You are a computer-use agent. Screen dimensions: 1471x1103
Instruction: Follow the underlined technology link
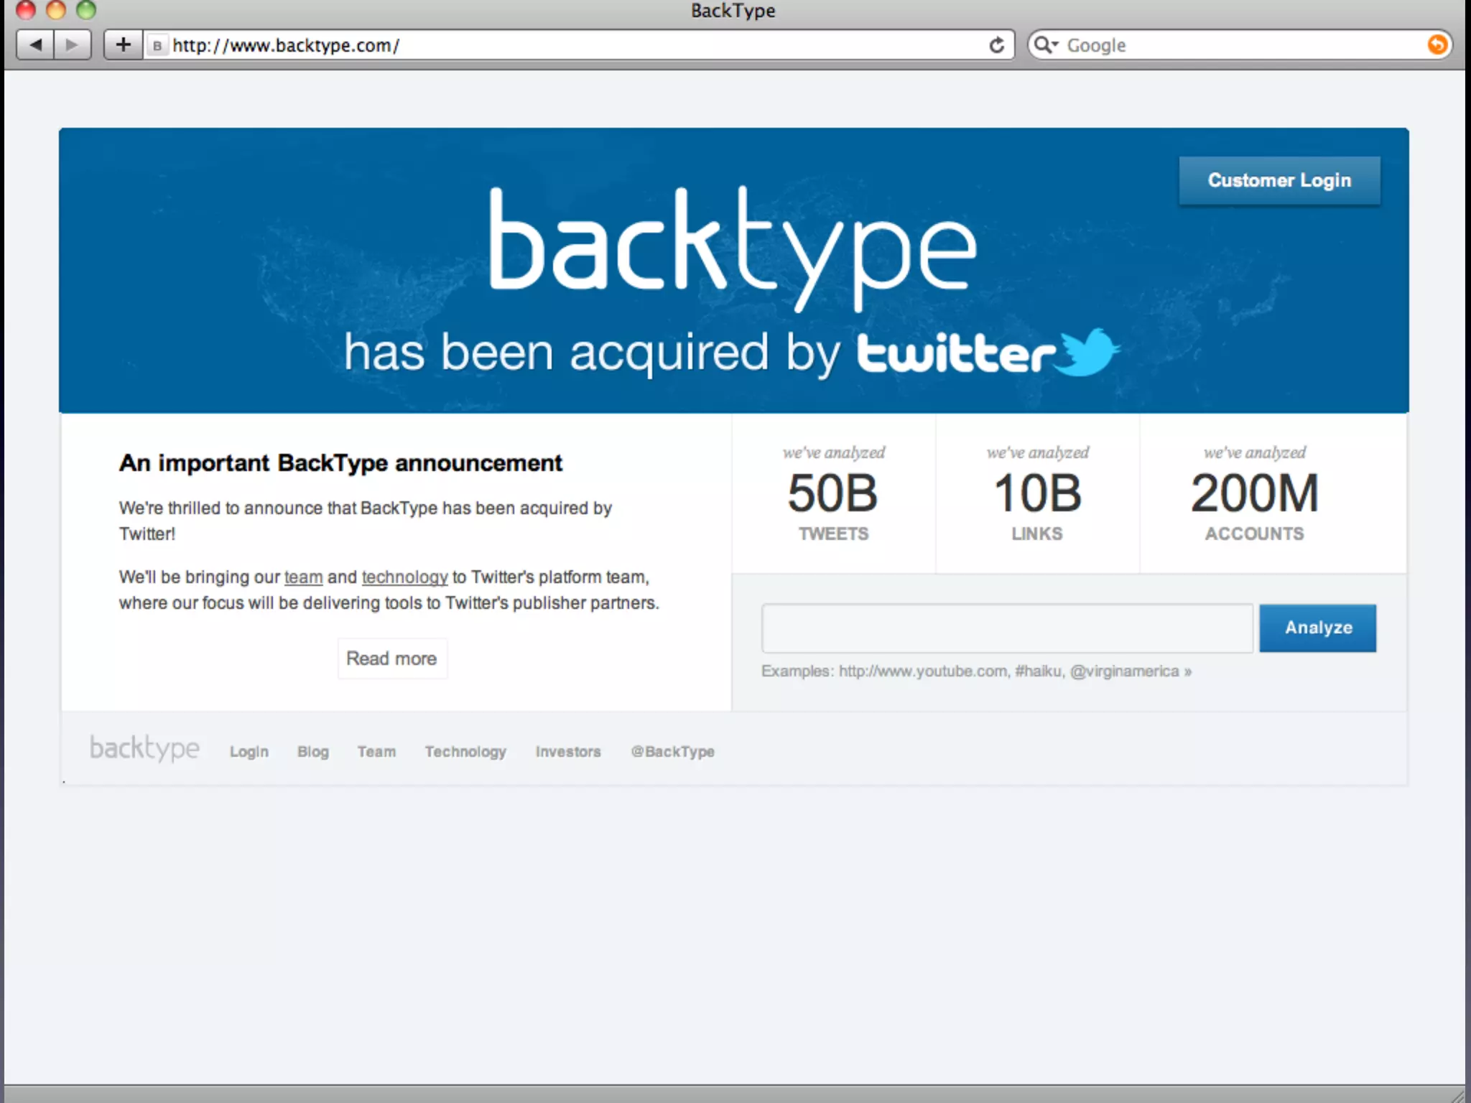pyautogui.click(x=404, y=577)
